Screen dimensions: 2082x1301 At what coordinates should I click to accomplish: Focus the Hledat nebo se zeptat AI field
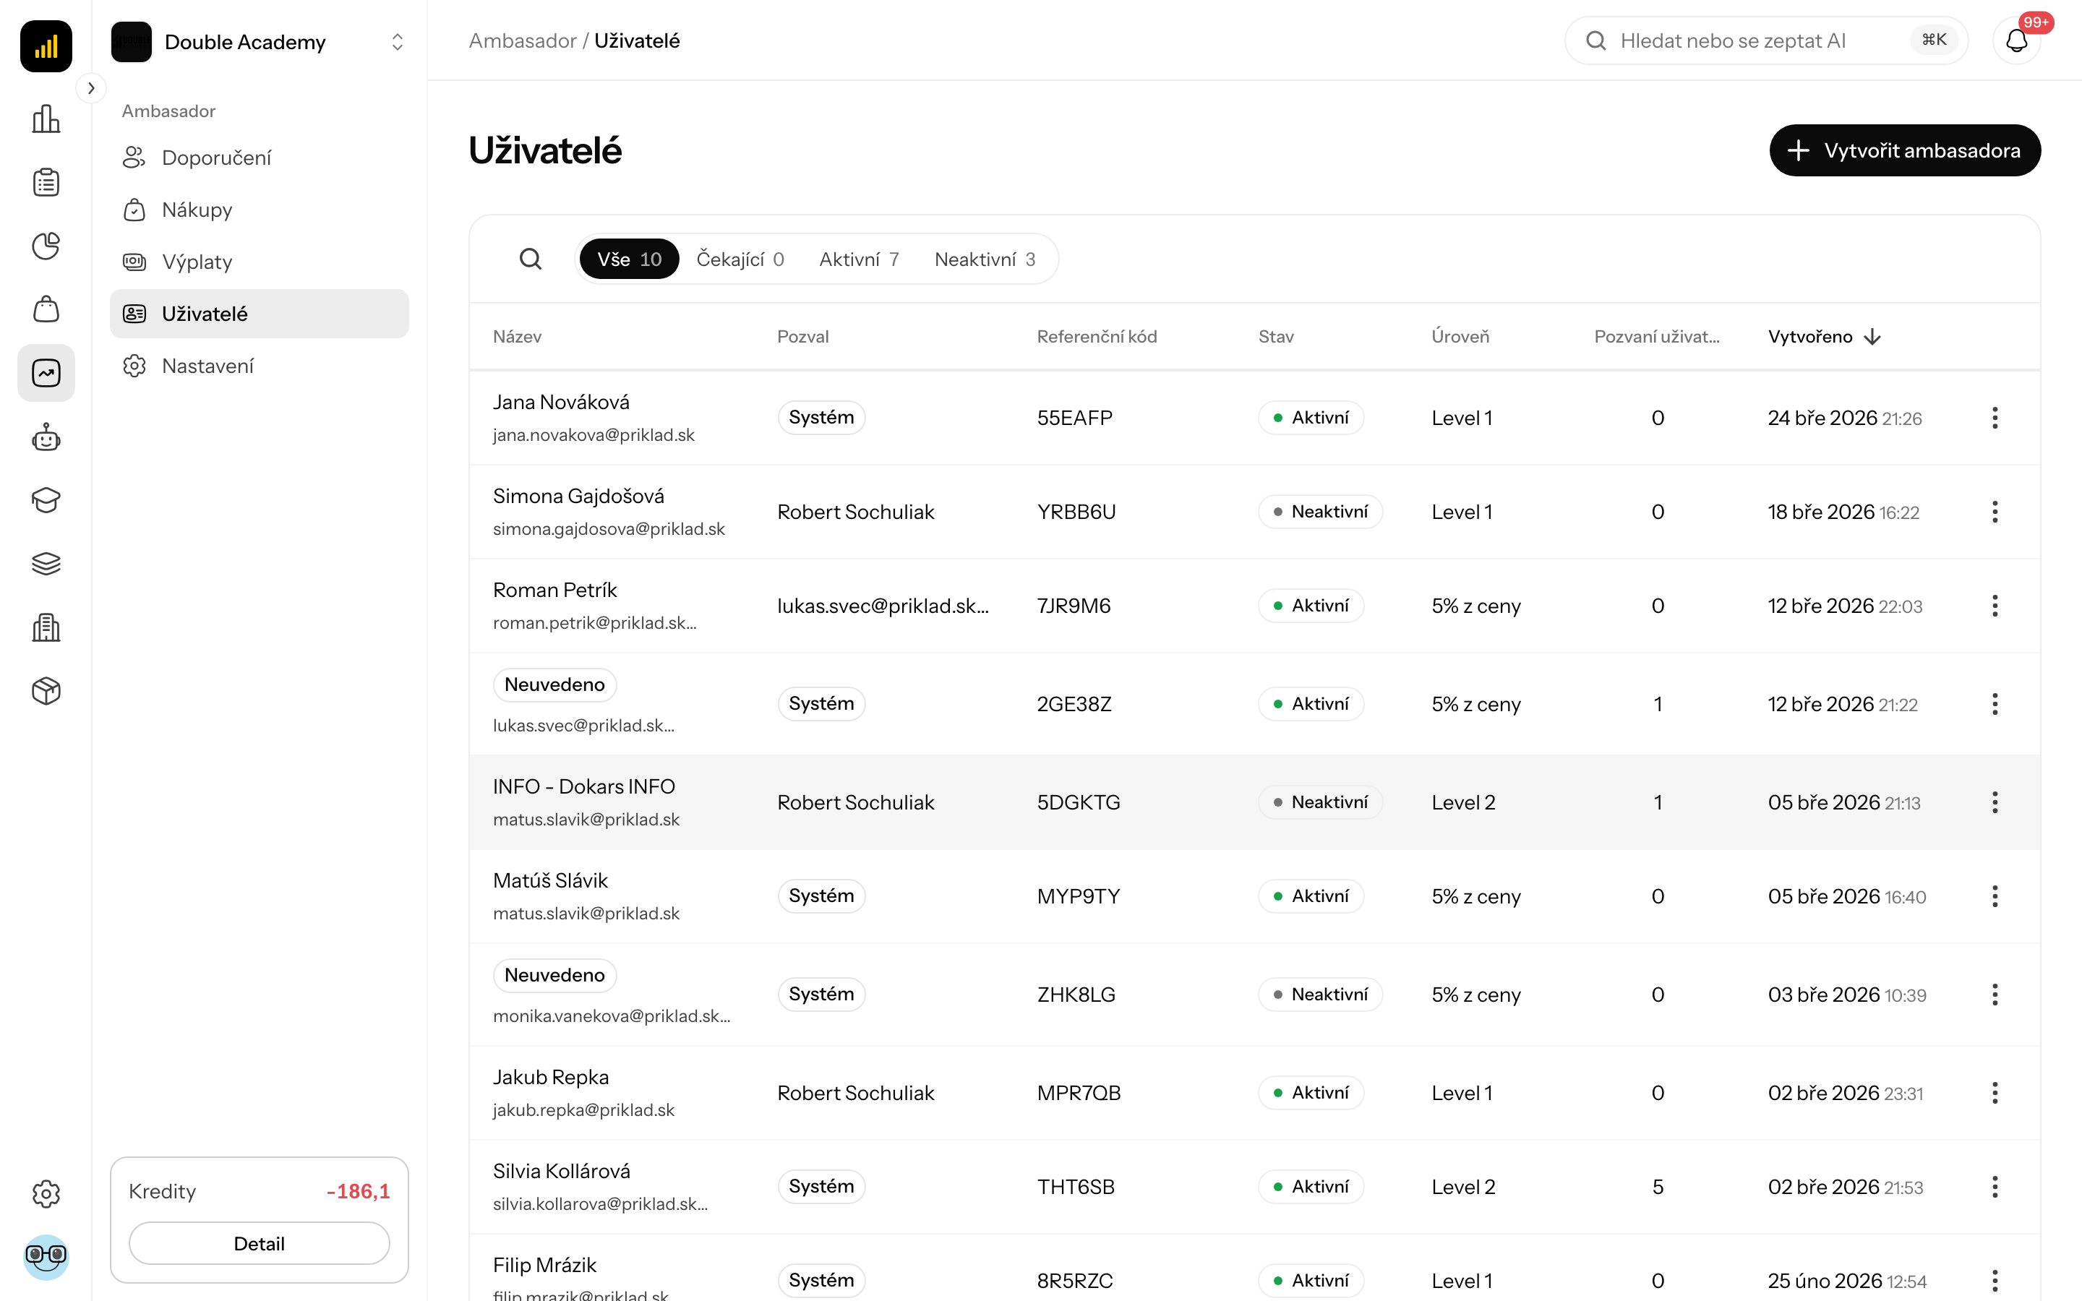tap(1765, 40)
